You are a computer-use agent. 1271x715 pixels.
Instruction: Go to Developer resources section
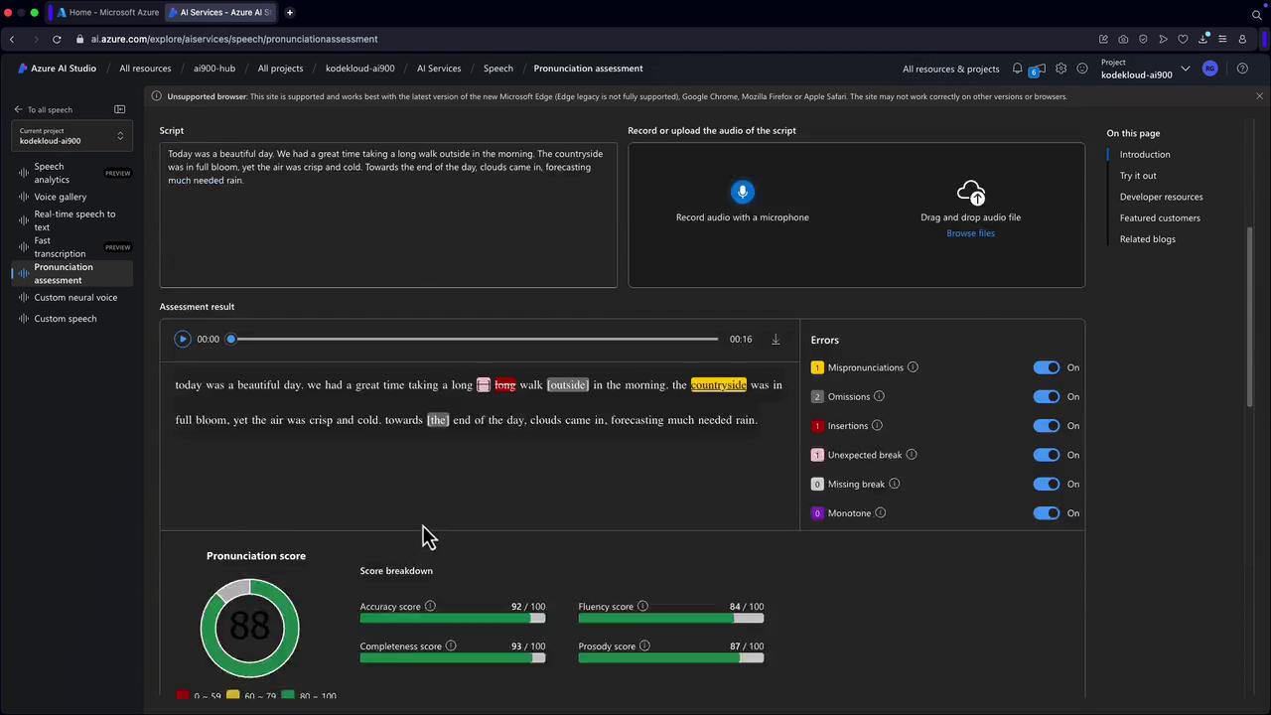[1161, 197]
